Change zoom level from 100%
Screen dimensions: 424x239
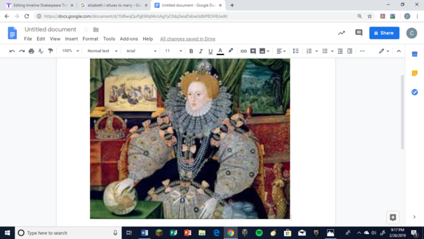(x=70, y=50)
